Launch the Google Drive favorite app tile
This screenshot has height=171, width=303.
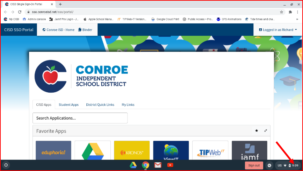click(93, 151)
